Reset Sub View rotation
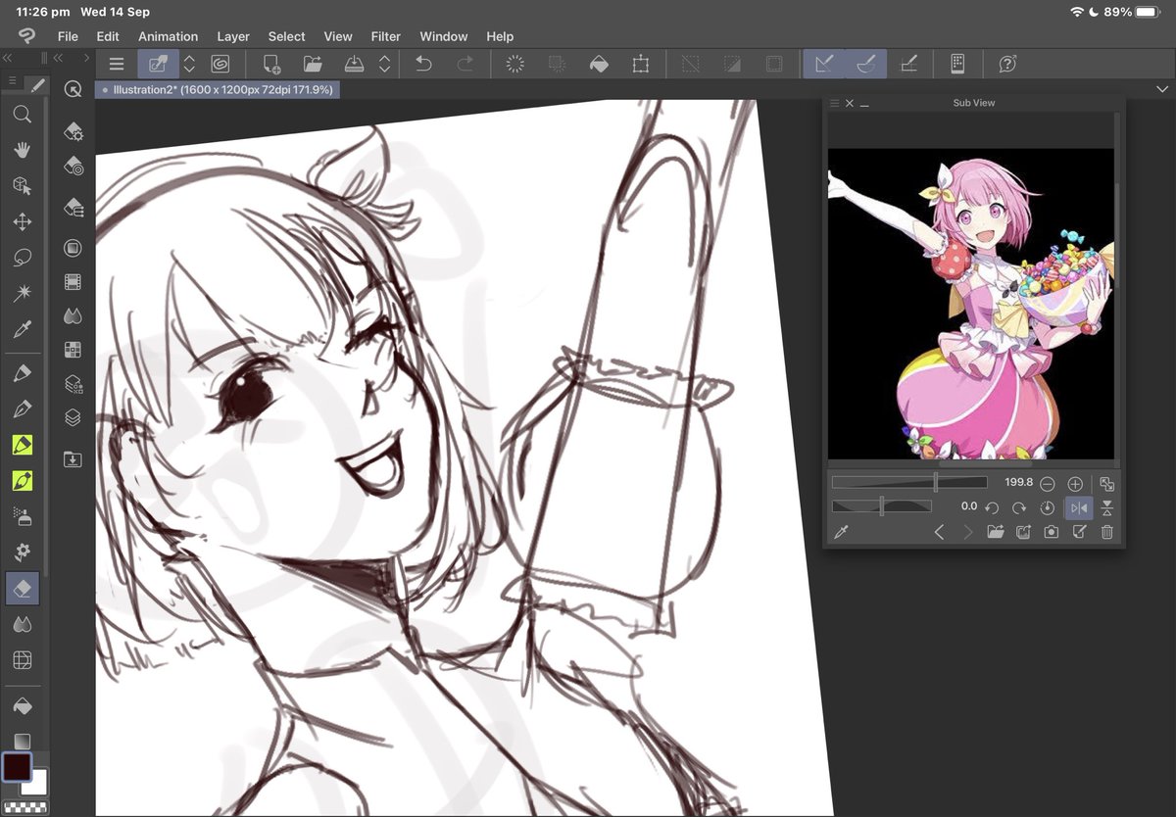1176x817 pixels. pos(1048,507)
